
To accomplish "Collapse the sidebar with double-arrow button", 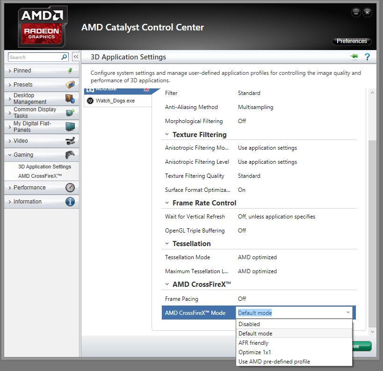I will (x=76, y=57).
